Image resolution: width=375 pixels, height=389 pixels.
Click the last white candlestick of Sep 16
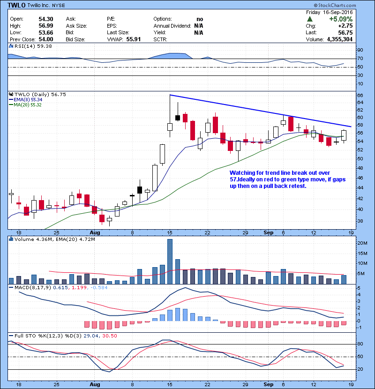coord(344,135)
